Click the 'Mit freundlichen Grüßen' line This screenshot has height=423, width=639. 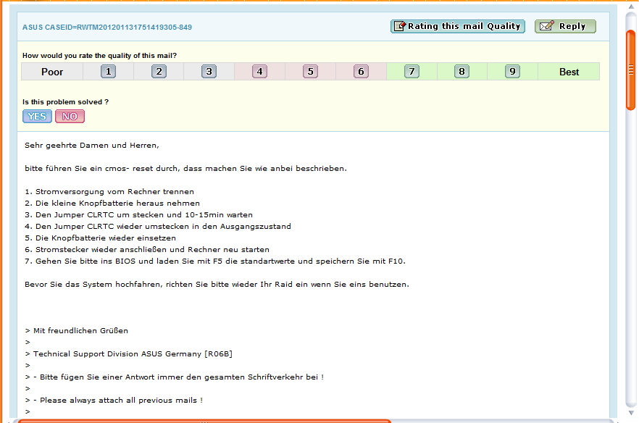(x=77, y=331)
